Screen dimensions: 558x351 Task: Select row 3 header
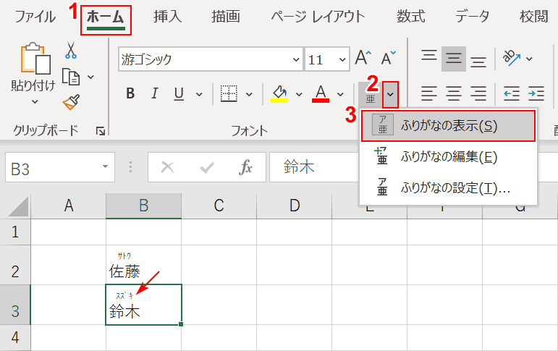click(15, 305)
